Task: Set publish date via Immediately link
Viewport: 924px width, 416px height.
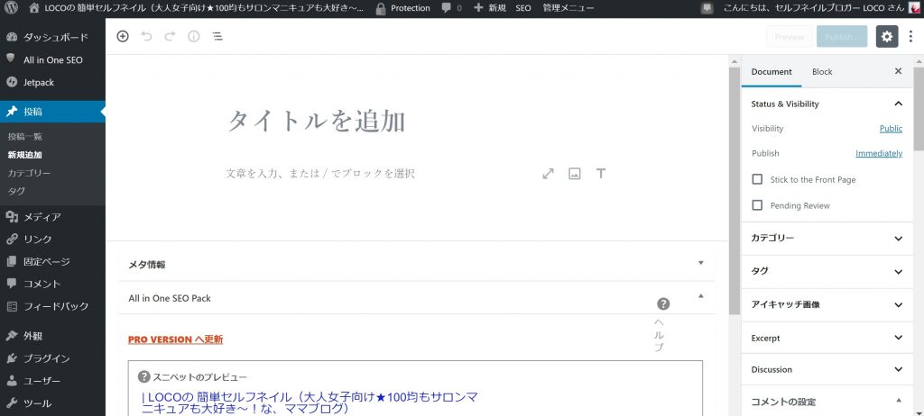Action: [x=879, y=153]
